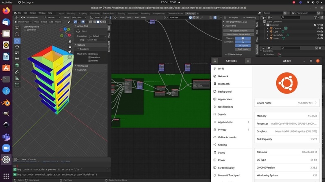Click the Re-update all nodes button

[238, 31]
